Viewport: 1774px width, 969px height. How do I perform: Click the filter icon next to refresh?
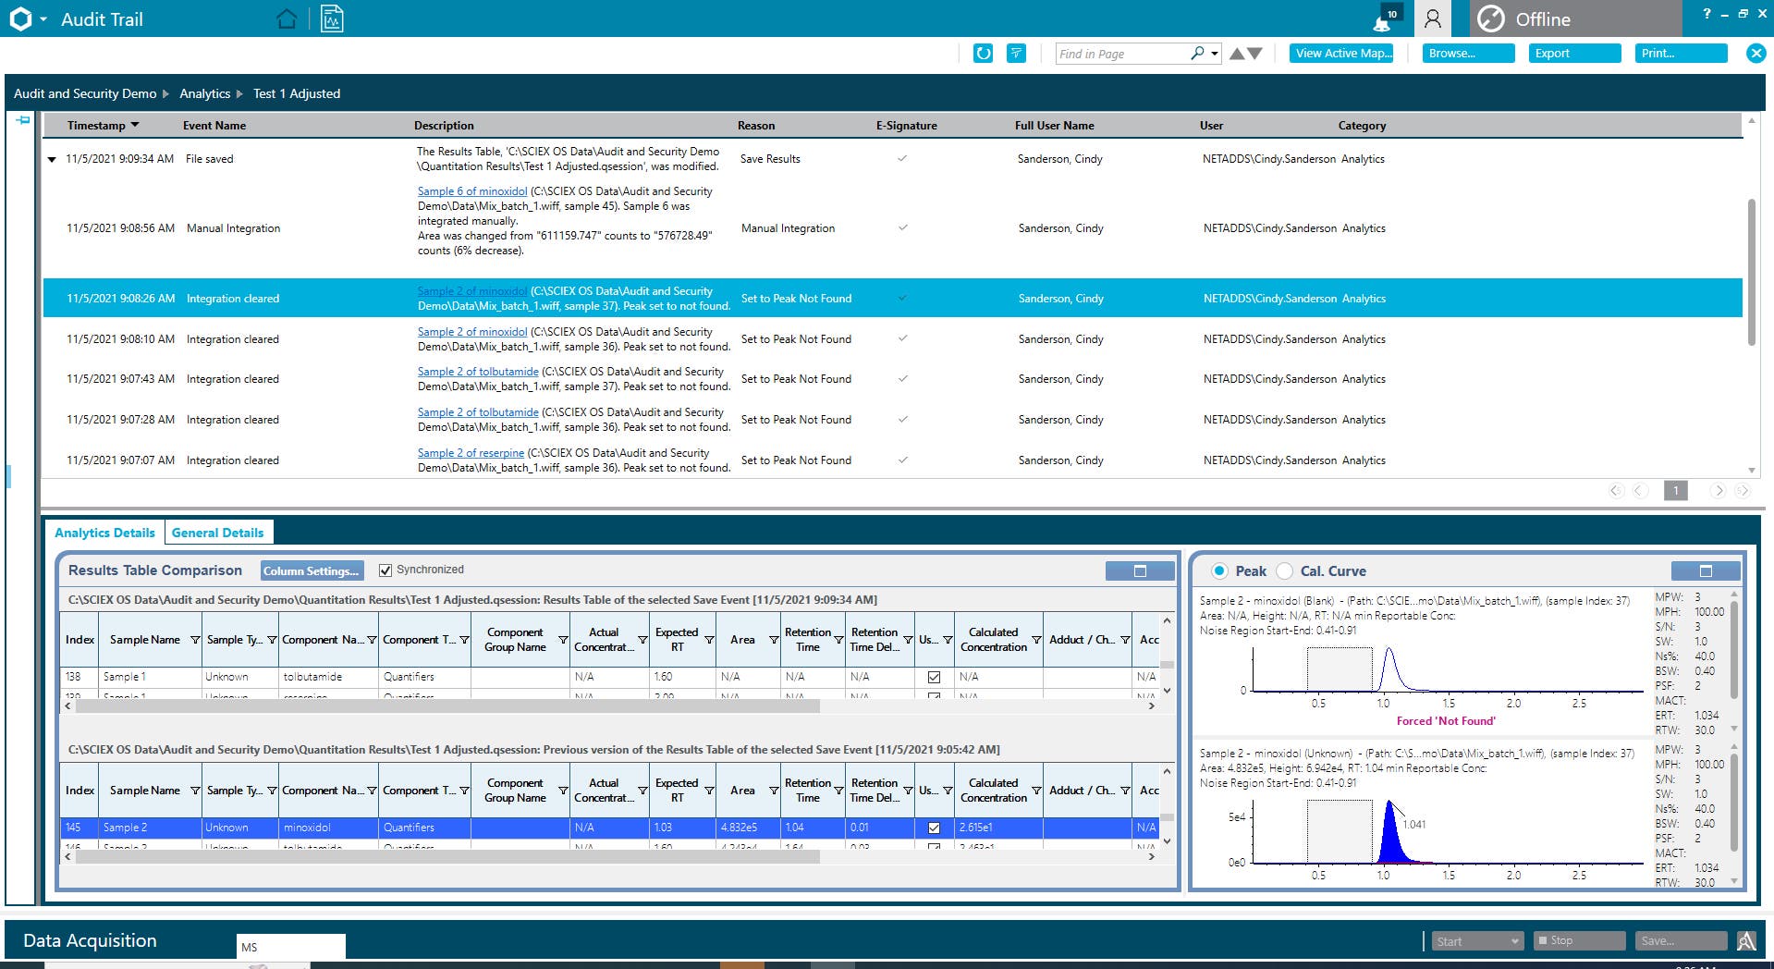(1016, 54)
